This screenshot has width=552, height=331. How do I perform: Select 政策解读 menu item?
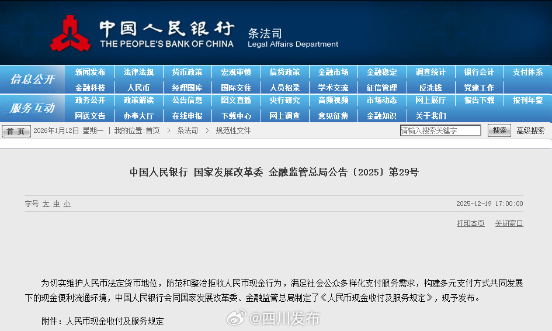point(138,101)
